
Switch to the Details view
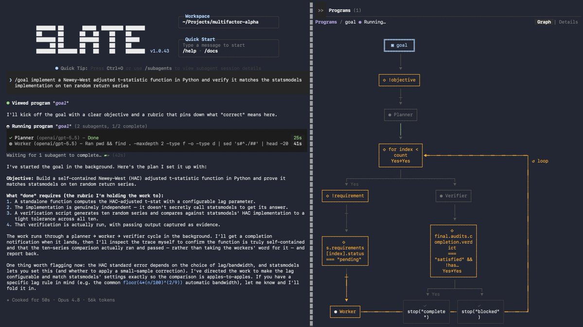pyautogui.click(x=568, y=22)
